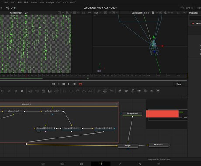Select the Merge1 node
Viewport: 201px width, 166px height.
point(128,146)
